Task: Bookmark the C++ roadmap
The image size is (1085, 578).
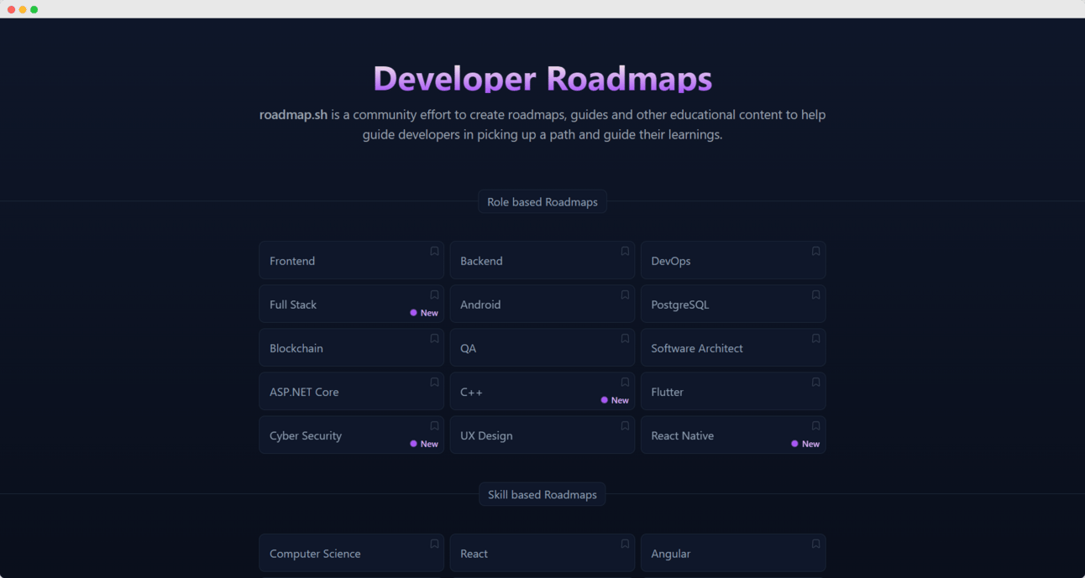Action: (625, 382)
